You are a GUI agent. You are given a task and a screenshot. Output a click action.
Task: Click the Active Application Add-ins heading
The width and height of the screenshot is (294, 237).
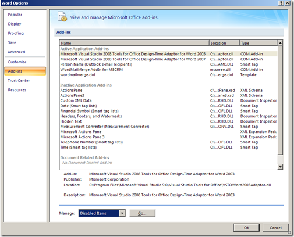click(84, 49)
